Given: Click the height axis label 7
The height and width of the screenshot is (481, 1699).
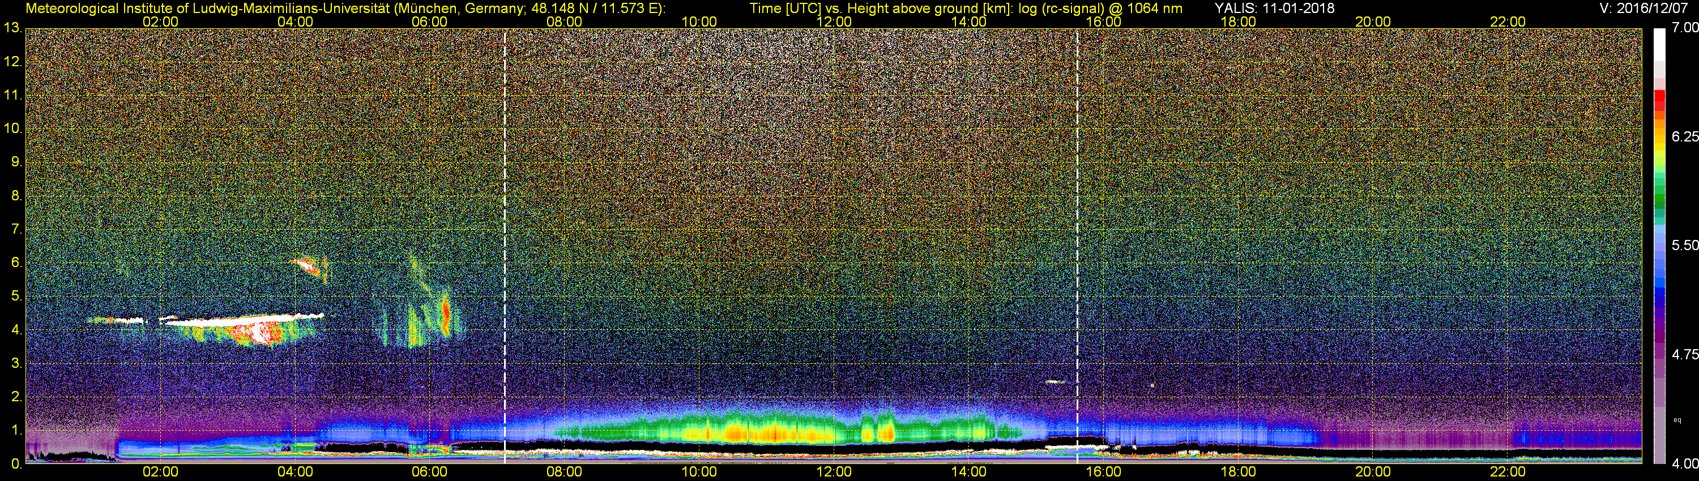Looking at the screenshot, I should pos(16,229).
